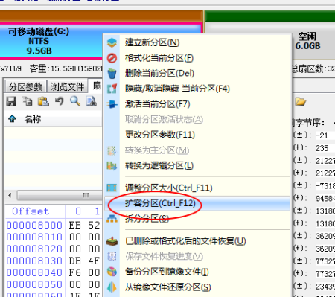Click the 激活当前分区 icon
Image resolution: width=335 pixels, height=297 pixels.
[112, 104]
